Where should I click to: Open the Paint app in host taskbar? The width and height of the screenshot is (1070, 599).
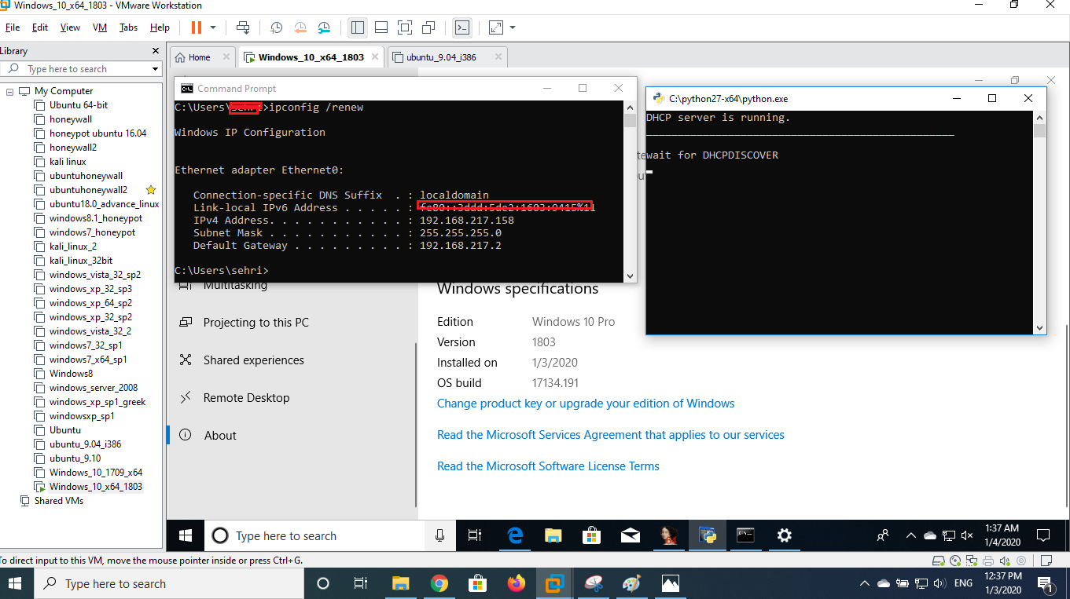point(631,583)
